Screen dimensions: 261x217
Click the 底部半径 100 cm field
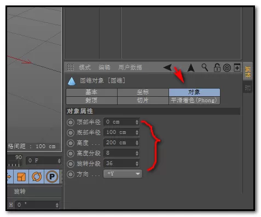121,132
